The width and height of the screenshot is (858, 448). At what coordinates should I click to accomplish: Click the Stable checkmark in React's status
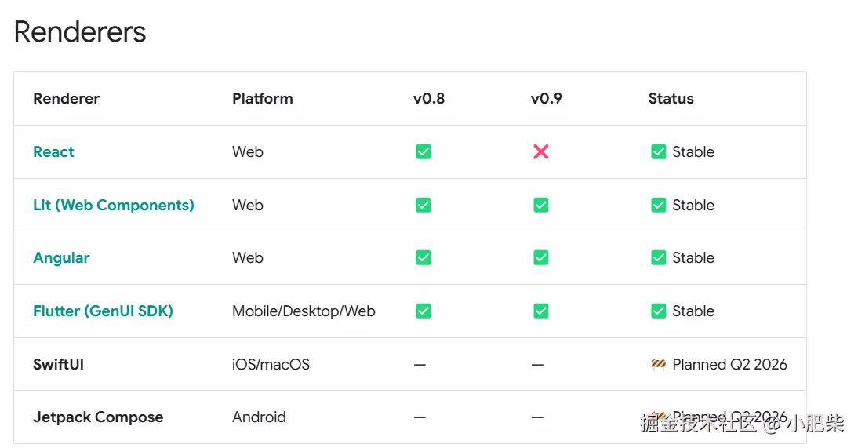(x=658, y=152)
